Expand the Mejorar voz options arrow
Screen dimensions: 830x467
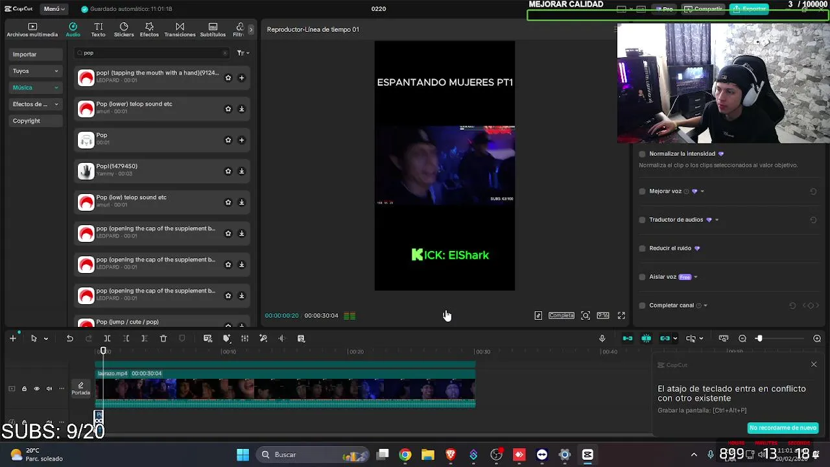point(702,191)
